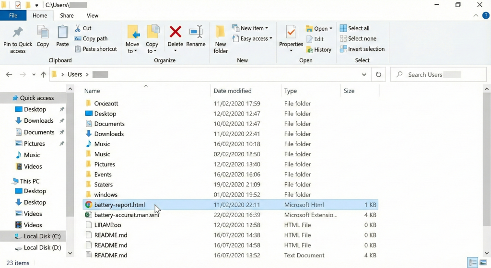Click the Search Users input box
491x268 pixels.
[x=439, y=75]
